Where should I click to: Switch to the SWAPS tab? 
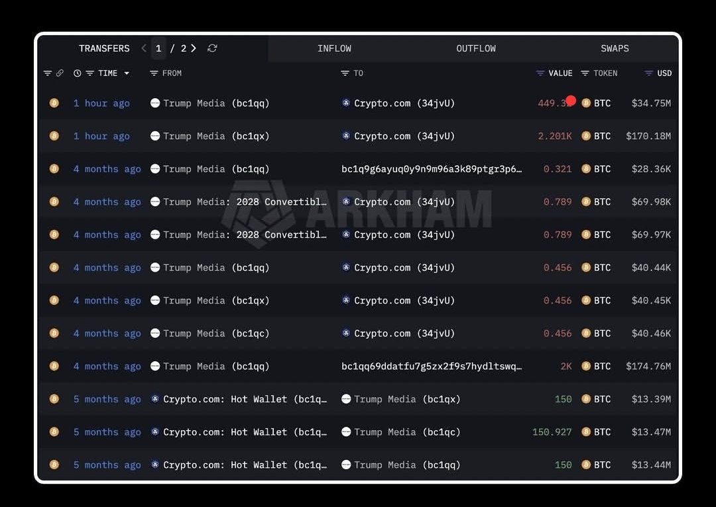tap(615, 48)
